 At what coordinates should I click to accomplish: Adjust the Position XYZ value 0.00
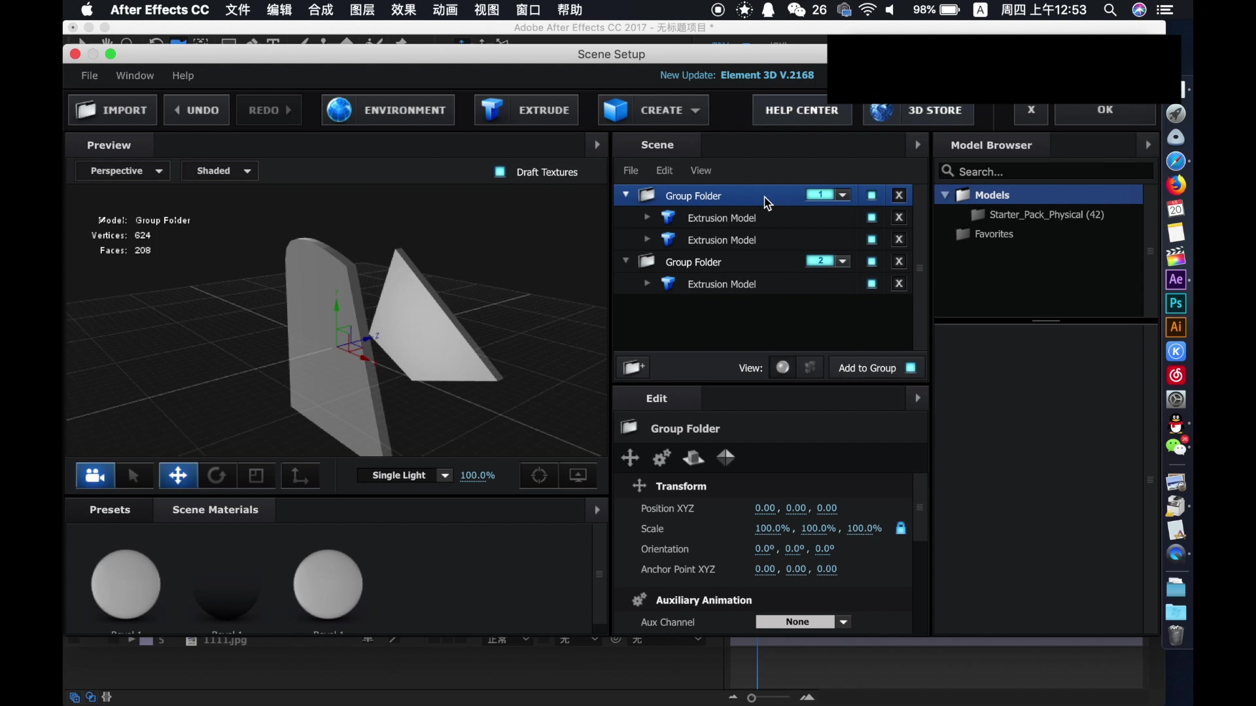pos(764,508)
